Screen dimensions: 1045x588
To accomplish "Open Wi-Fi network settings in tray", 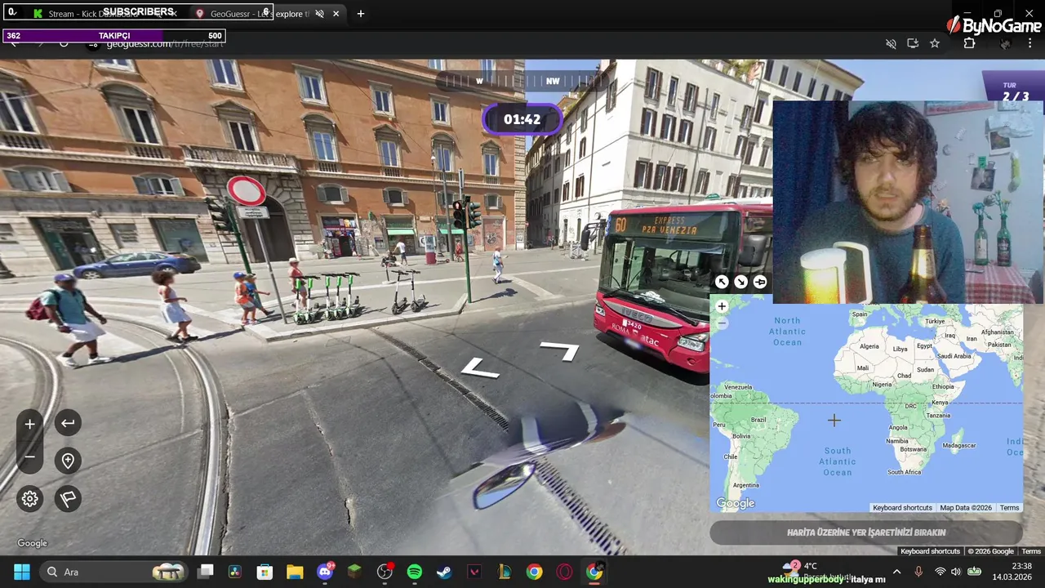I will click(x=940, y=572).
